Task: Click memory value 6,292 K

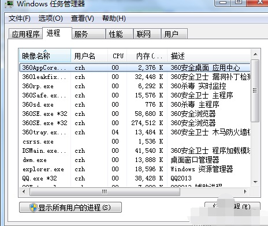Action: 151,86
